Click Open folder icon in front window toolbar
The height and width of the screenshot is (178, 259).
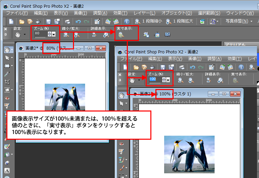click(136, 67)
